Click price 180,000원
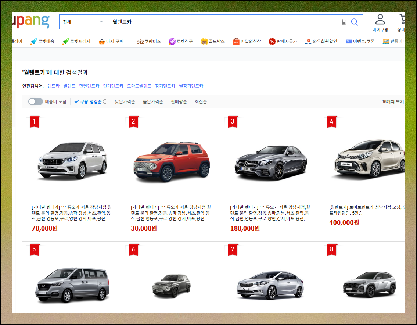 click(245, 228)
